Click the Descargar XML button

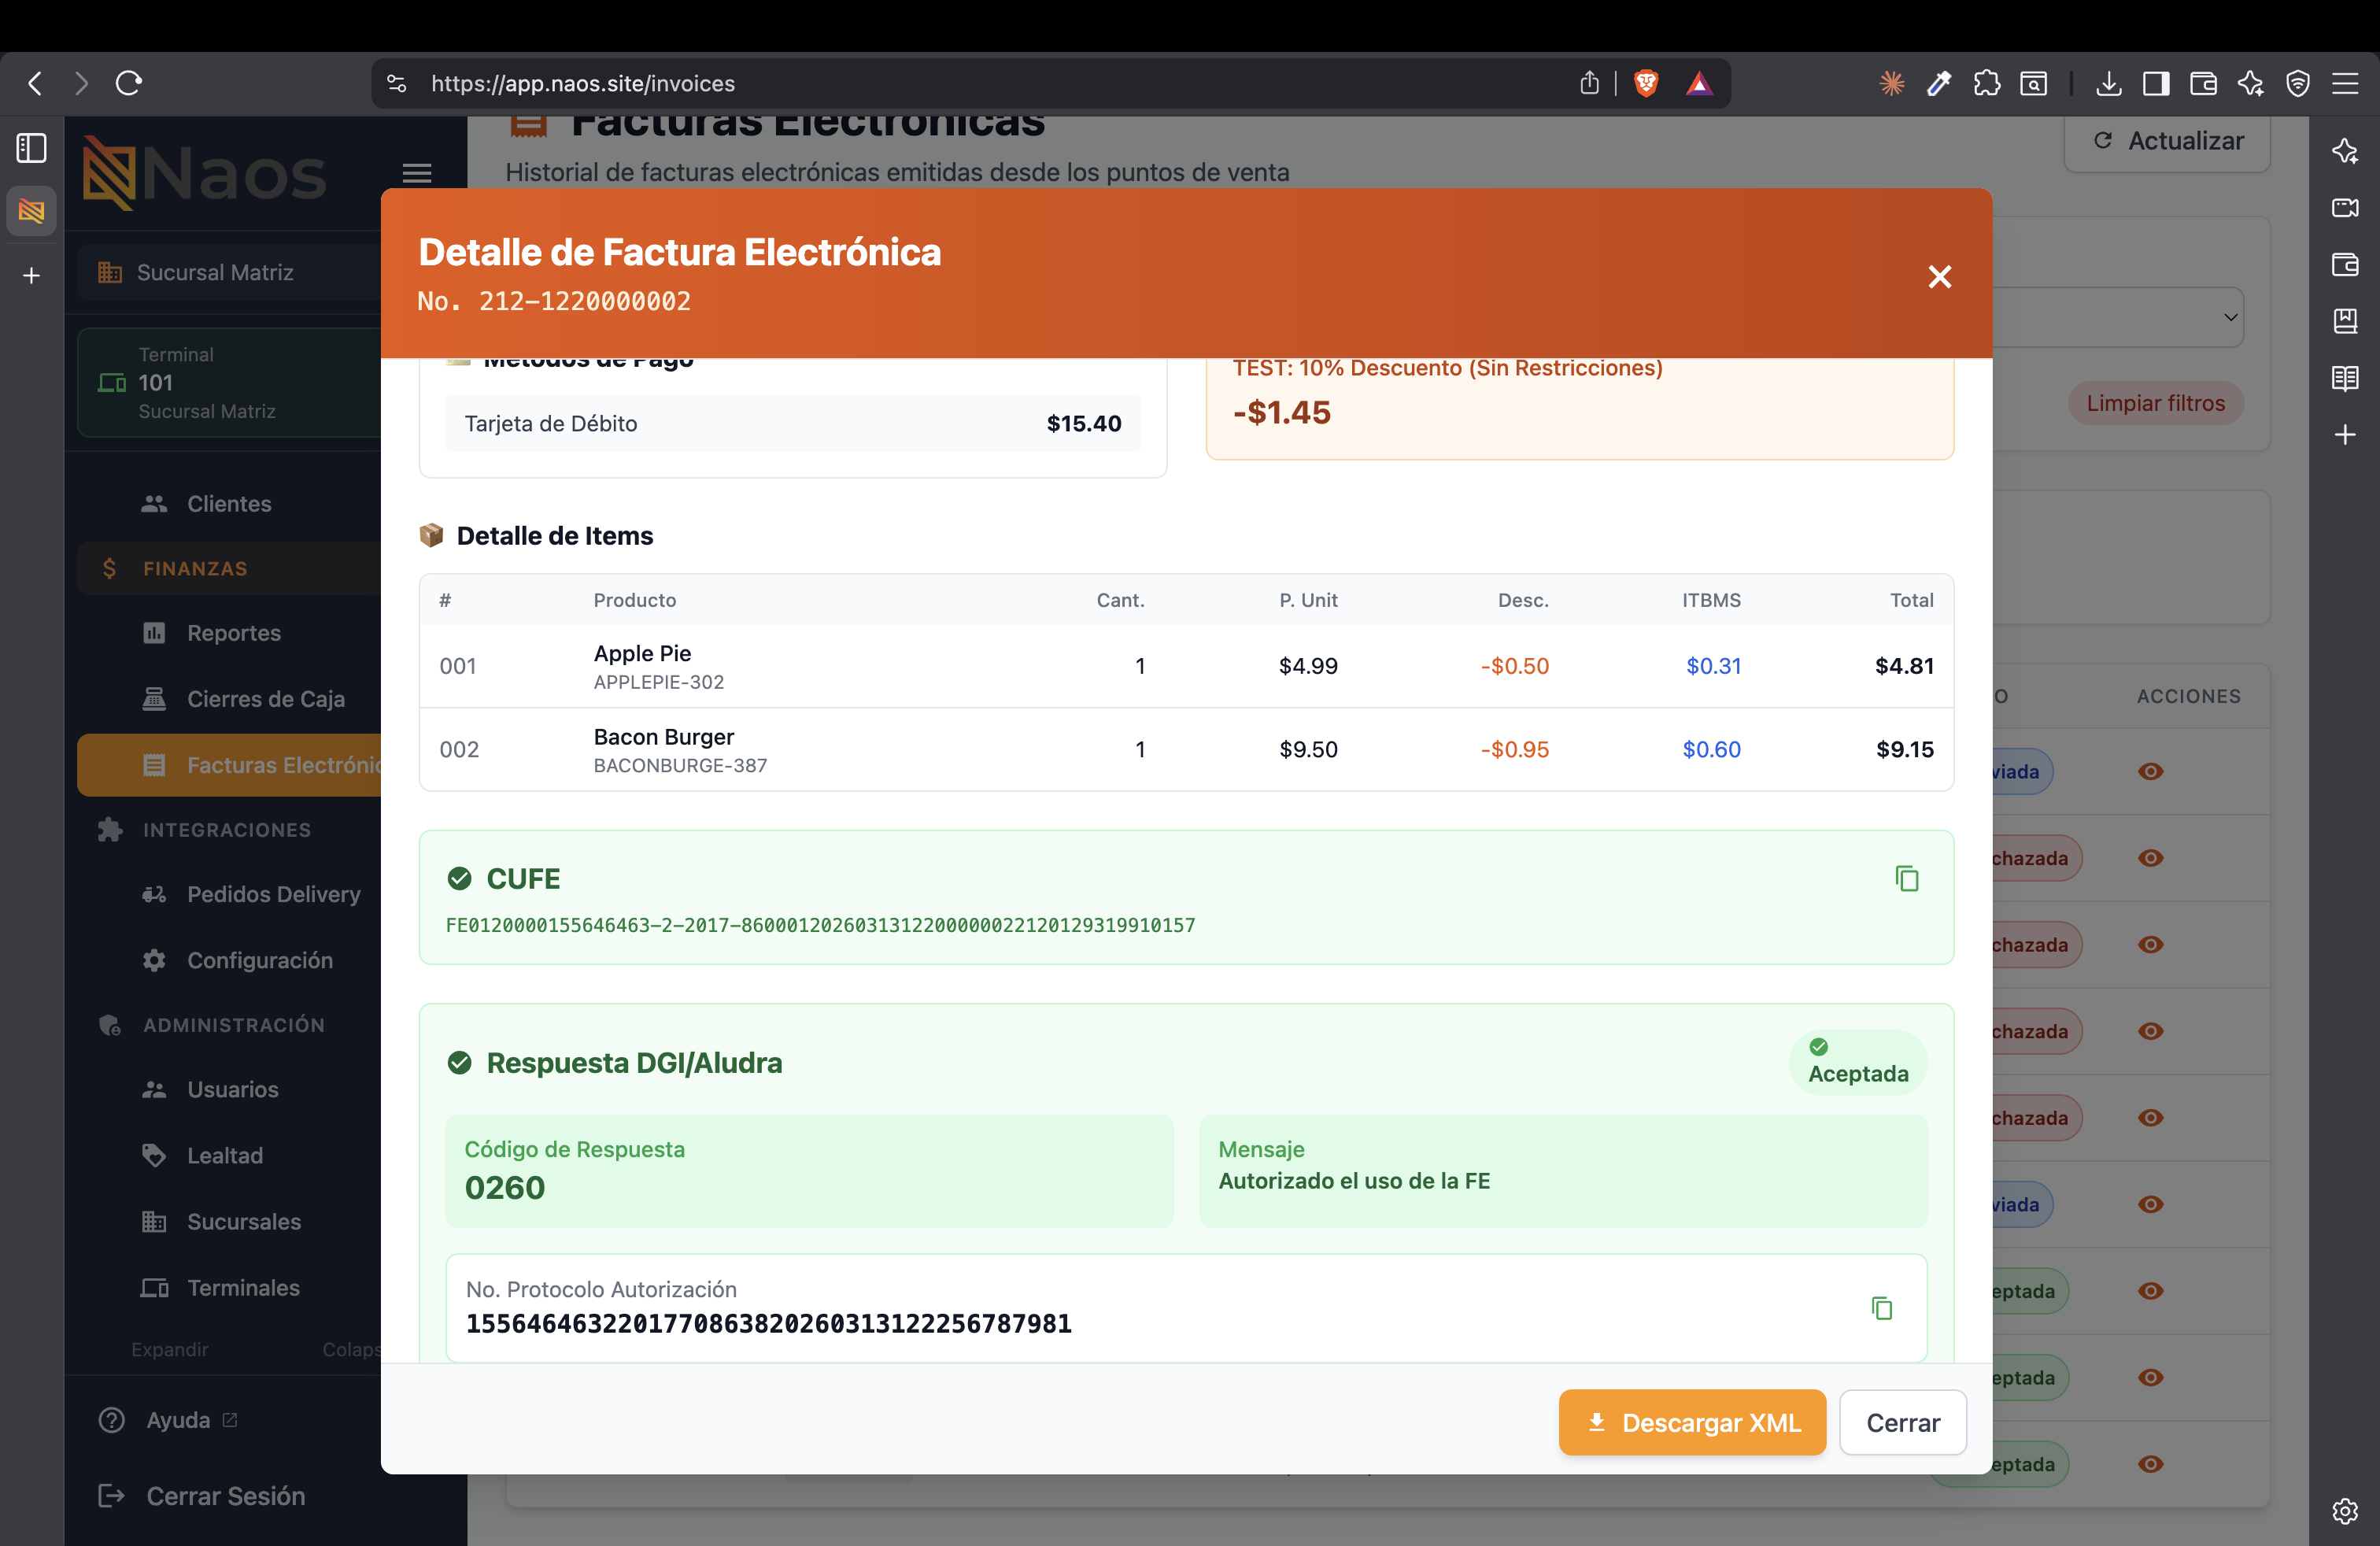1692,1422
